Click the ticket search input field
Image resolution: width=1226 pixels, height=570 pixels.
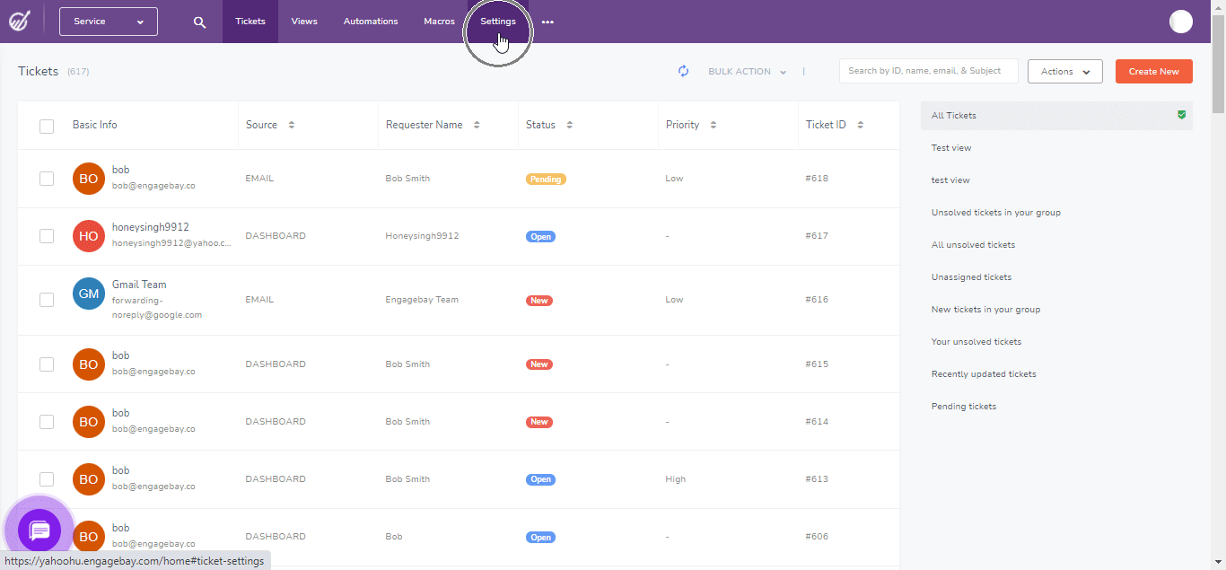click(x=929, y=71)
